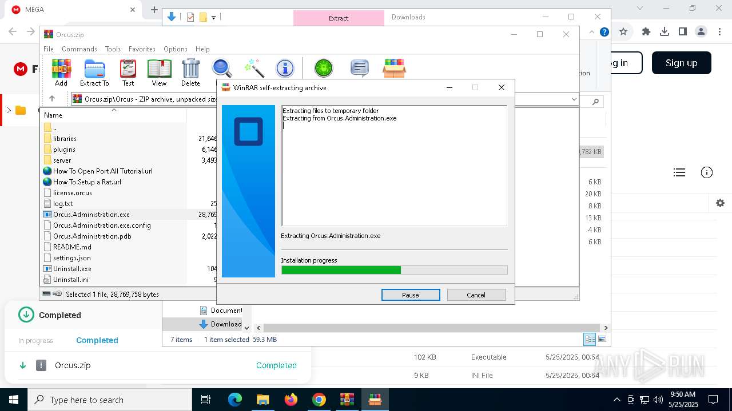Open the Chrome extensions puzzle icon
This screenshot has height=411, width=732.
pyautogui.click(x=646, y=31)
